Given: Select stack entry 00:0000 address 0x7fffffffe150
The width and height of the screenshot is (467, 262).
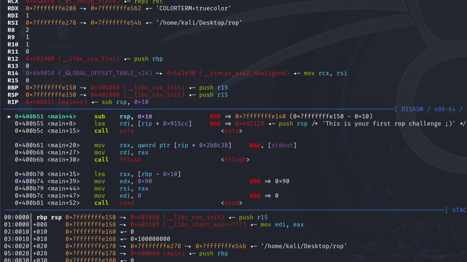Looking at the screenshot, I should 91,217.
